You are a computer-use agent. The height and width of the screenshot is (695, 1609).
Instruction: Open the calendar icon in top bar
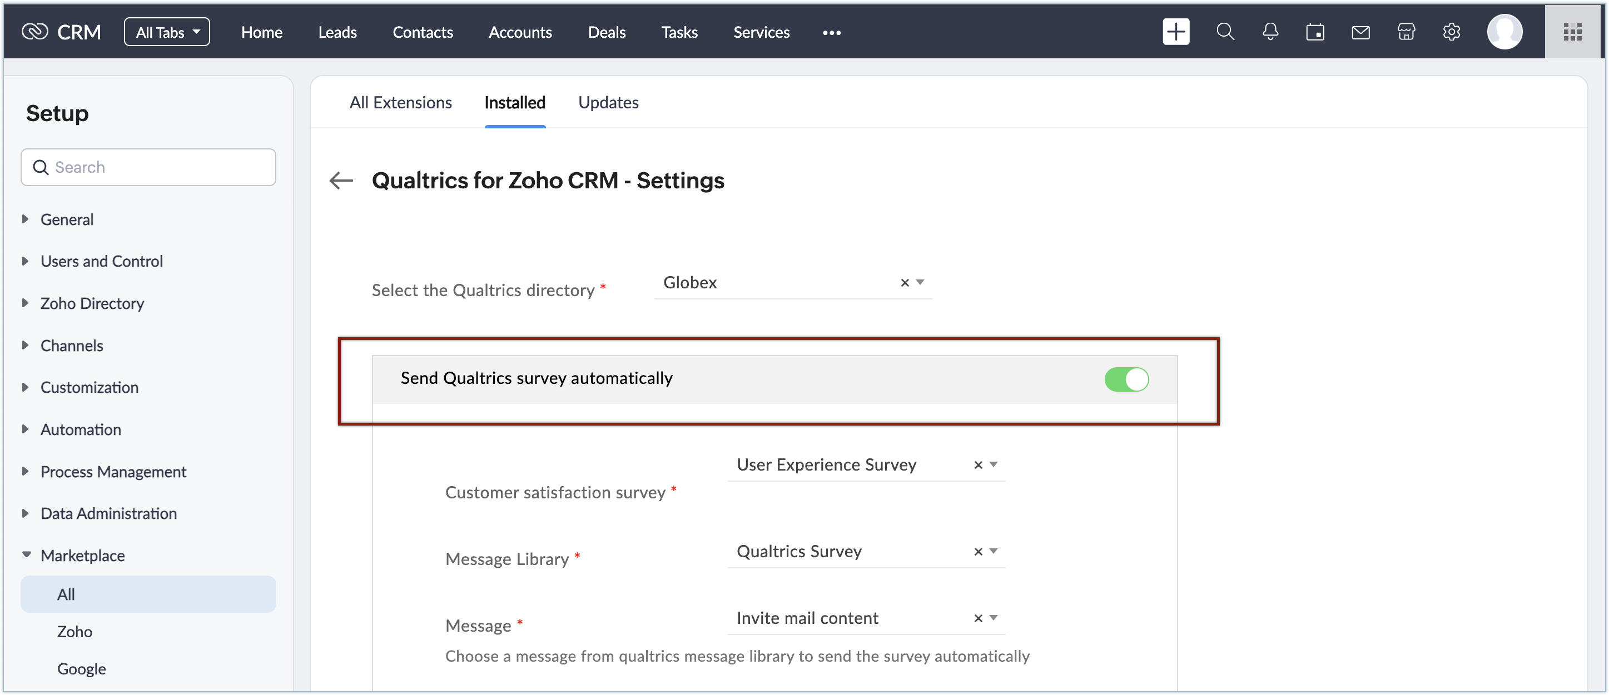pyautogui.click(x=1315, y=32)
